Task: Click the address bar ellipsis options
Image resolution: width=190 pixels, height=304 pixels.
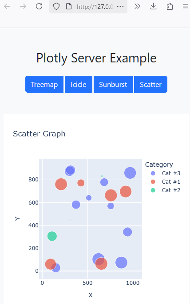Action: coord(120,6)
